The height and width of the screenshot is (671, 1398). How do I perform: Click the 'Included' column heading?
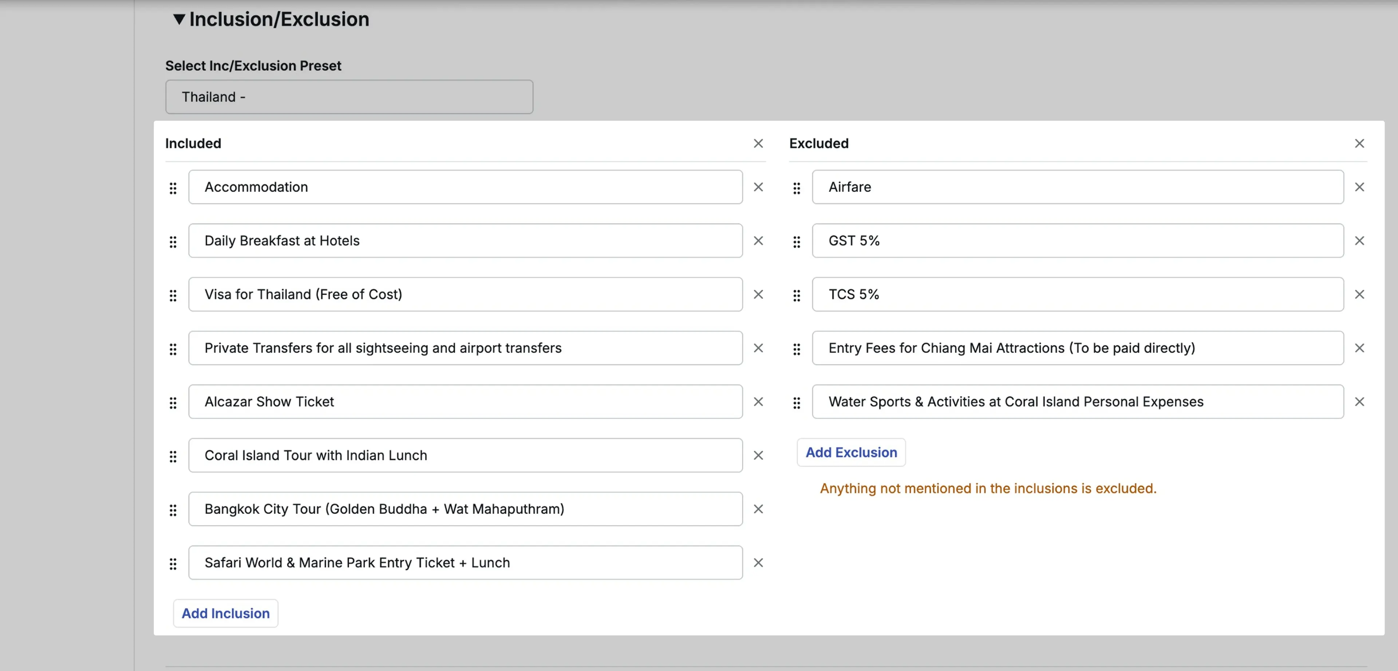tap(193, 143)
